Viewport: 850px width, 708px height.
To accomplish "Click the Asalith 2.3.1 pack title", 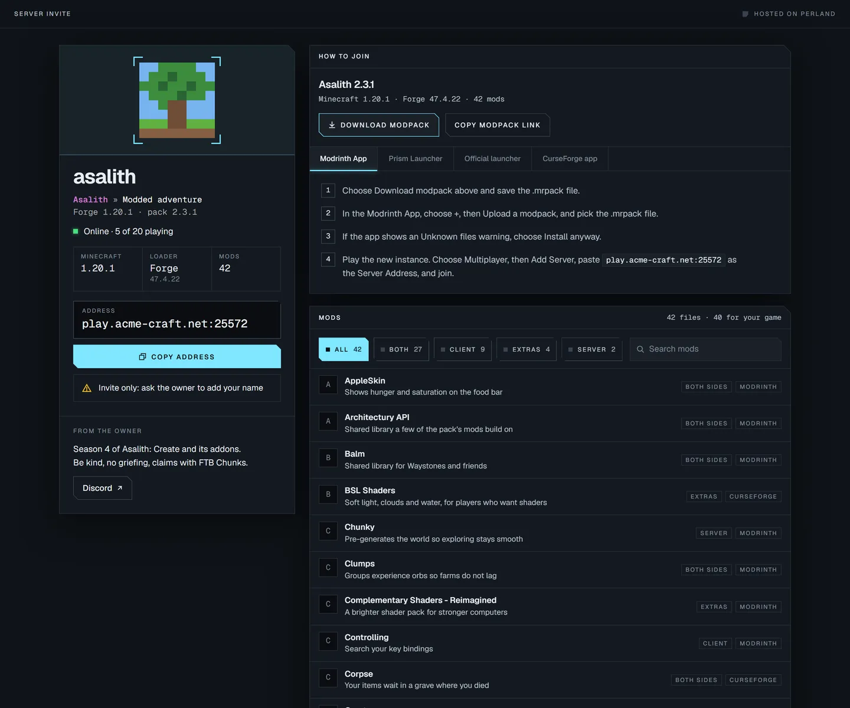I will [346, 84].
